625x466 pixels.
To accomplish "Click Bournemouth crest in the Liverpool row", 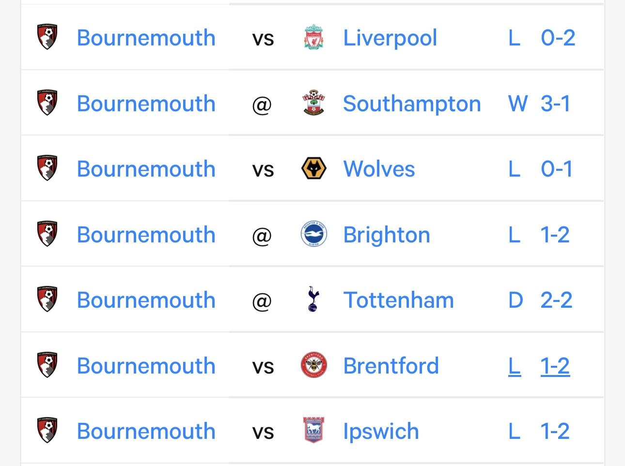I will pos(47,37).
